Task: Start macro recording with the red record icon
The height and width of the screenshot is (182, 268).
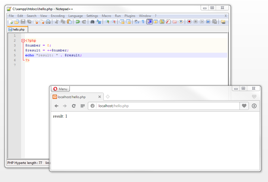Action: click(x=189, y=22)
